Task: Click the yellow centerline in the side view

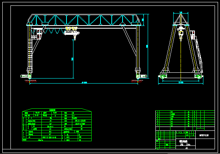Action: 181,56
